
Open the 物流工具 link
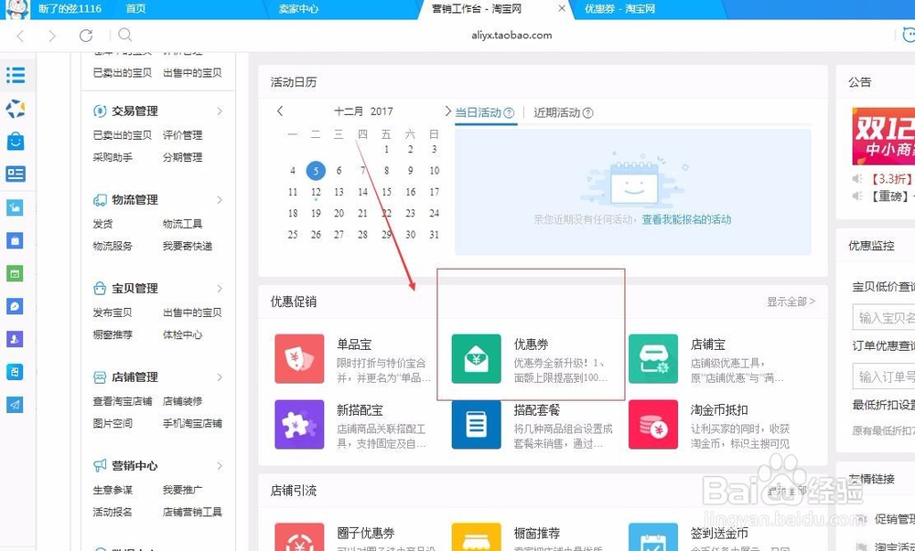pyautogui.click(x=183, y=224)
